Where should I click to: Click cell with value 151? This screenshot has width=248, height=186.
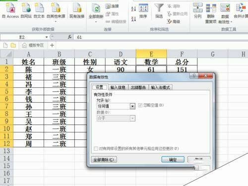pyautogui.click(x=182, y=69)
